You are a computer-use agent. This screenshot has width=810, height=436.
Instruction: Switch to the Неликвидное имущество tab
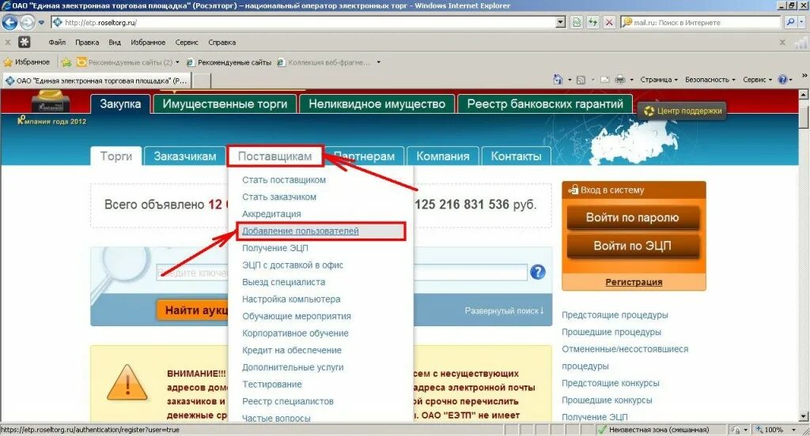(377, 103)
